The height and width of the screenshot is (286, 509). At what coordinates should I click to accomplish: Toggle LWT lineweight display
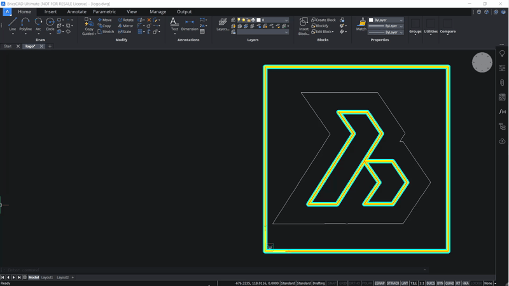point(405,283)
